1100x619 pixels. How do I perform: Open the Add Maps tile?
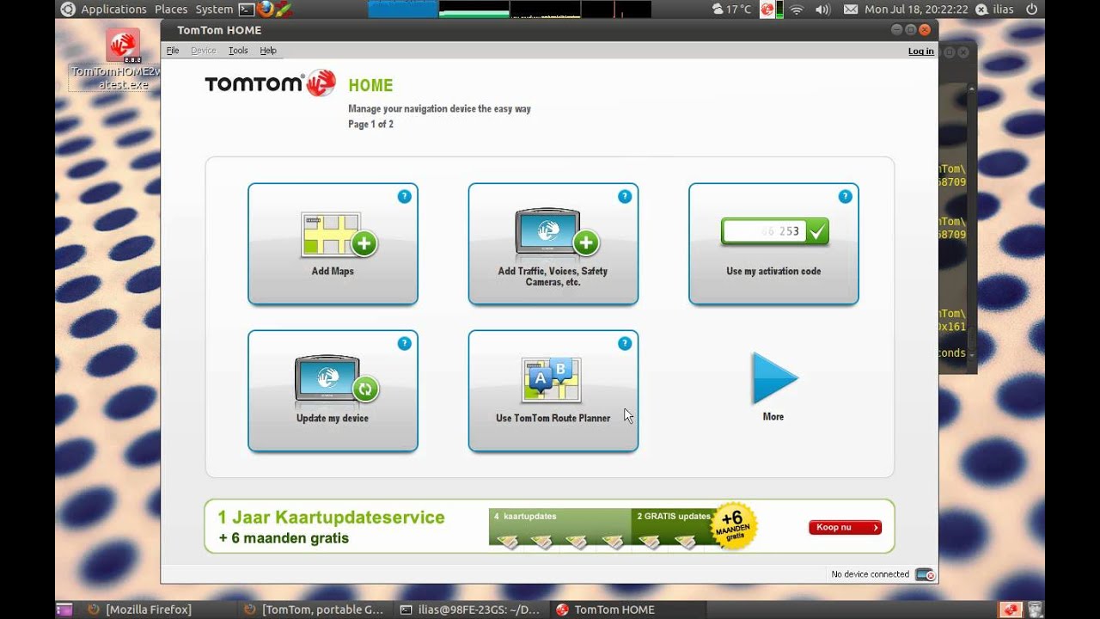[333, 244]
